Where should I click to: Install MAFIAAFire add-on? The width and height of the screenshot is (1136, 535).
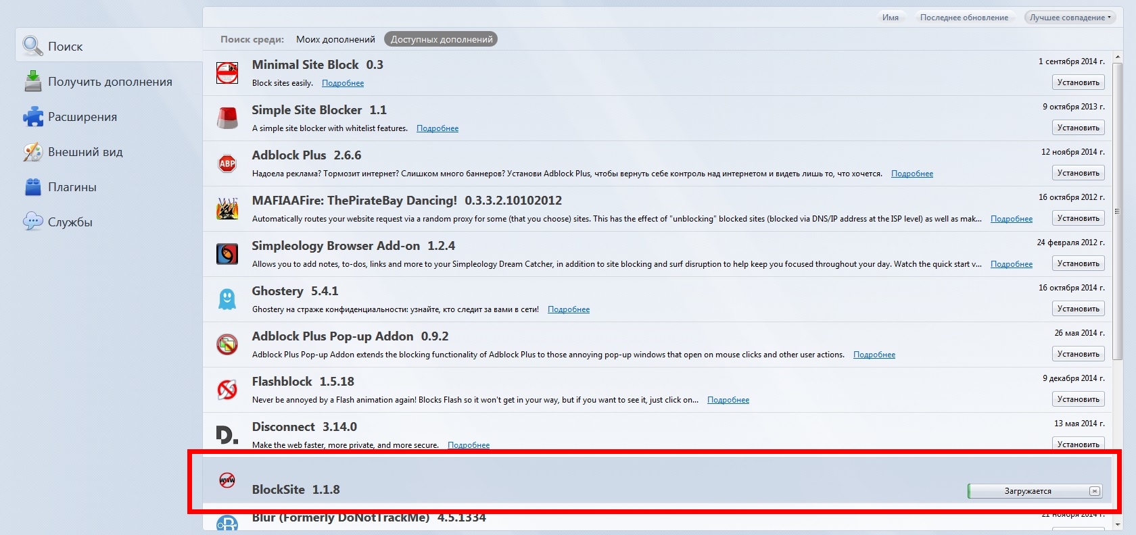[x=1079, y=218]
